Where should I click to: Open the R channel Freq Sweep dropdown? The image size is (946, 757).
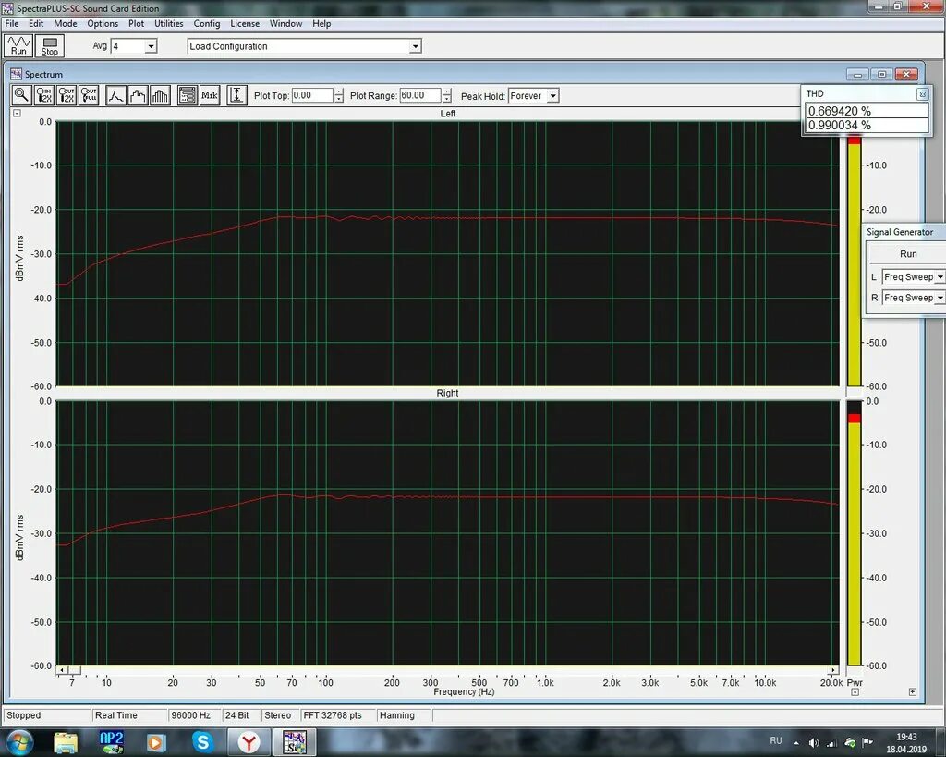(940, 298)
